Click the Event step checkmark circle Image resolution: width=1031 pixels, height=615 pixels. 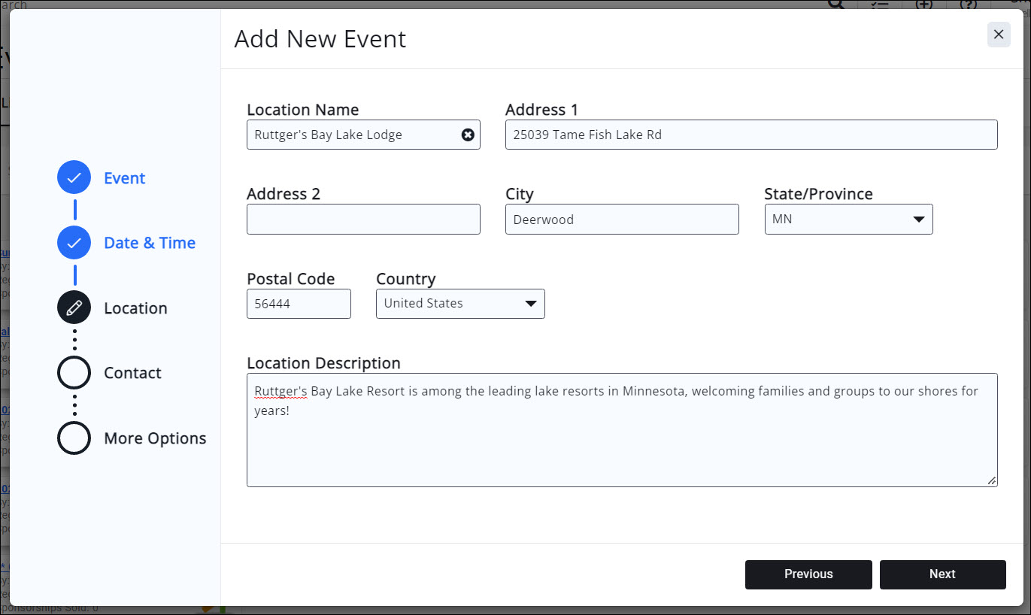tap(74, 178)
